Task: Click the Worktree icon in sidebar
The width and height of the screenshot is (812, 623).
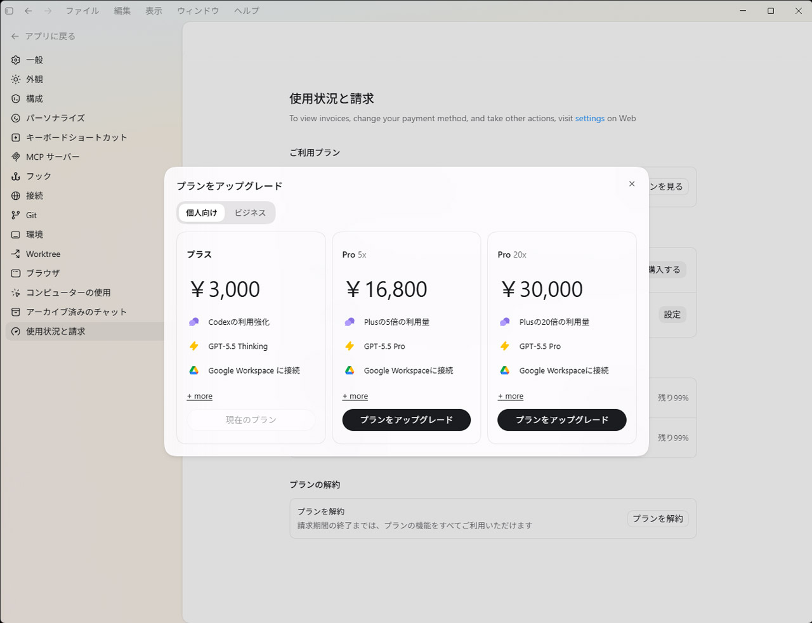Action: point(16,254)
